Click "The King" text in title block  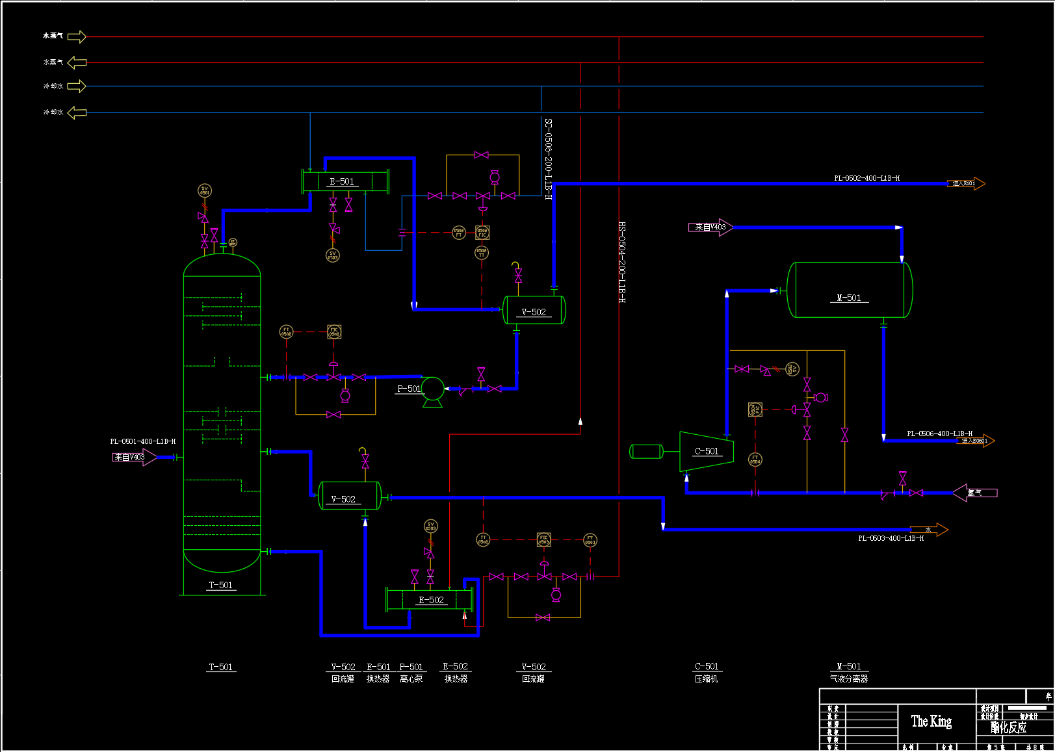[x=931, y=721]
